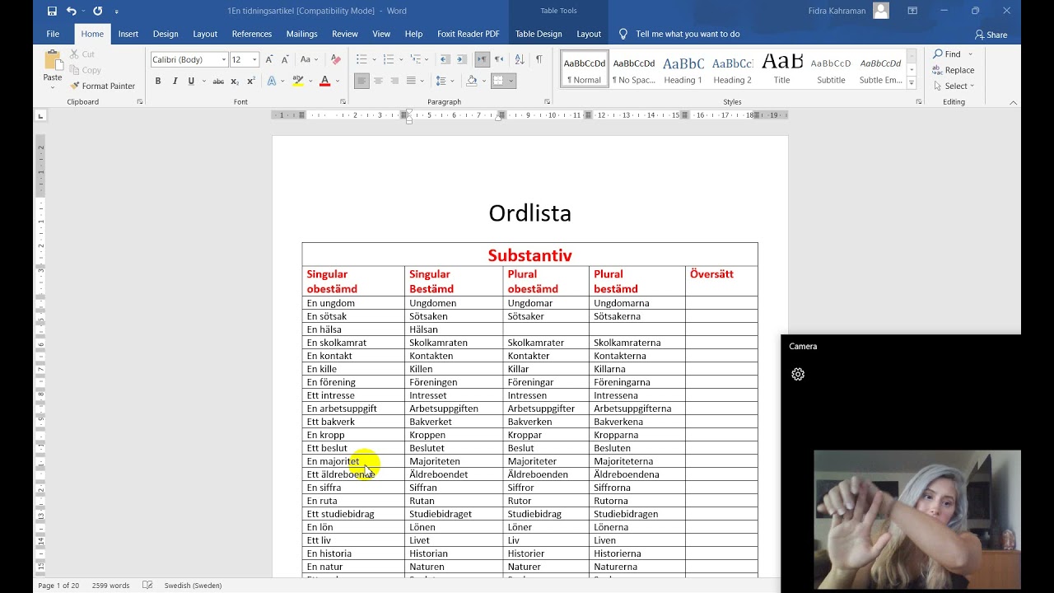This screenshot has width=1054, height=593.
Task: Clear all formatting from selection
Action: click(335, 59)
